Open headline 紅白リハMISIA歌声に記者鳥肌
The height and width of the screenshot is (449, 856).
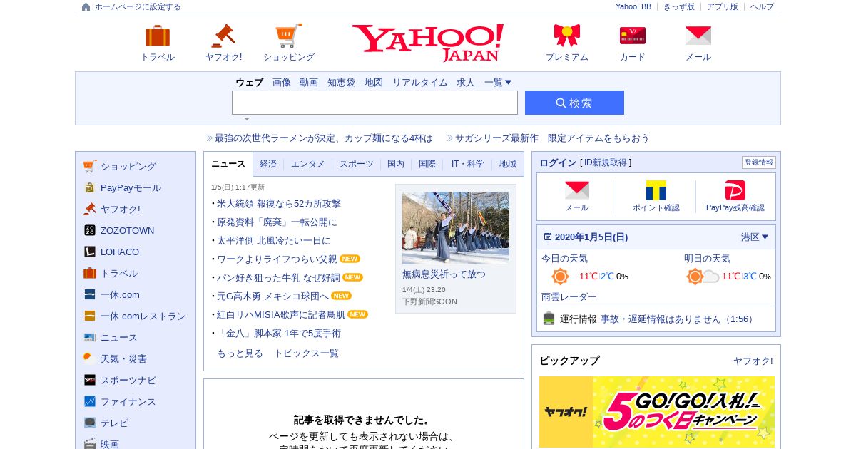coord(281,315)
